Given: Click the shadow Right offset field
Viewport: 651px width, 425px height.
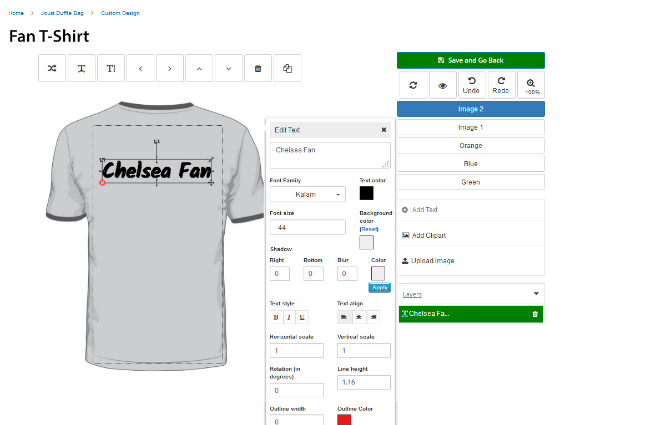Looking at the screenshot, I should click(x=279, y=274).
